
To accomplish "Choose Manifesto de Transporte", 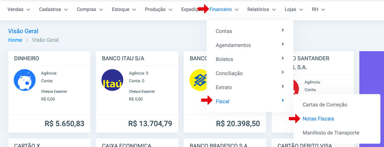I will (331, 133).
